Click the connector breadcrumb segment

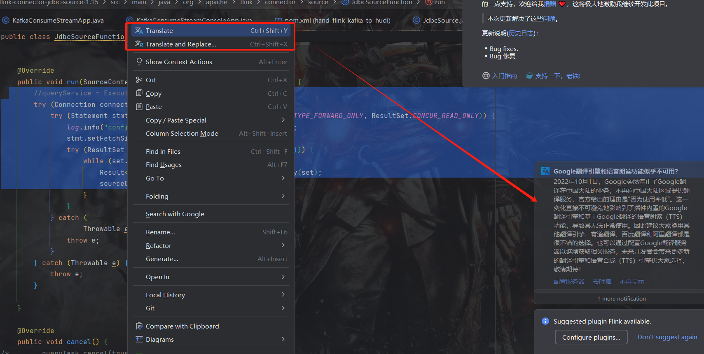(x=280, y=2)
